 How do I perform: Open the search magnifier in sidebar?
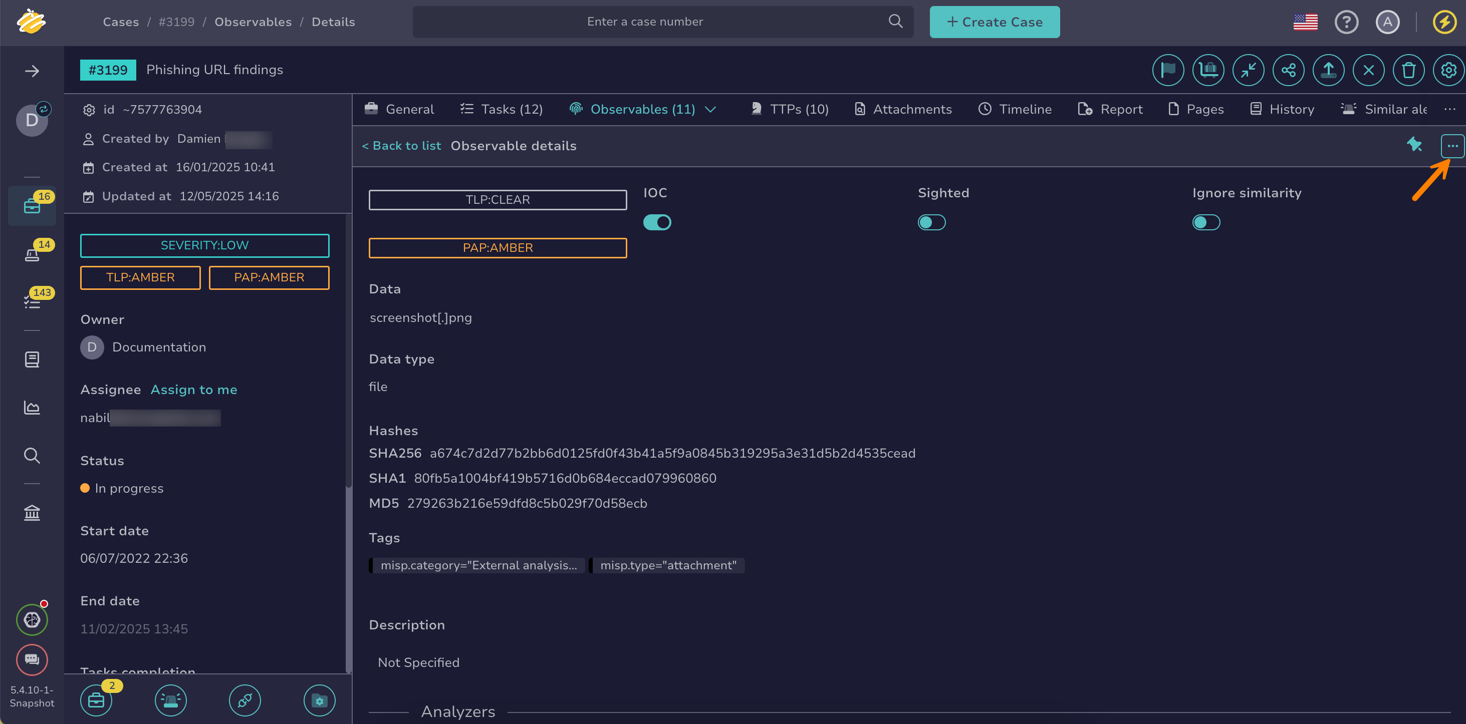[32, 456]
